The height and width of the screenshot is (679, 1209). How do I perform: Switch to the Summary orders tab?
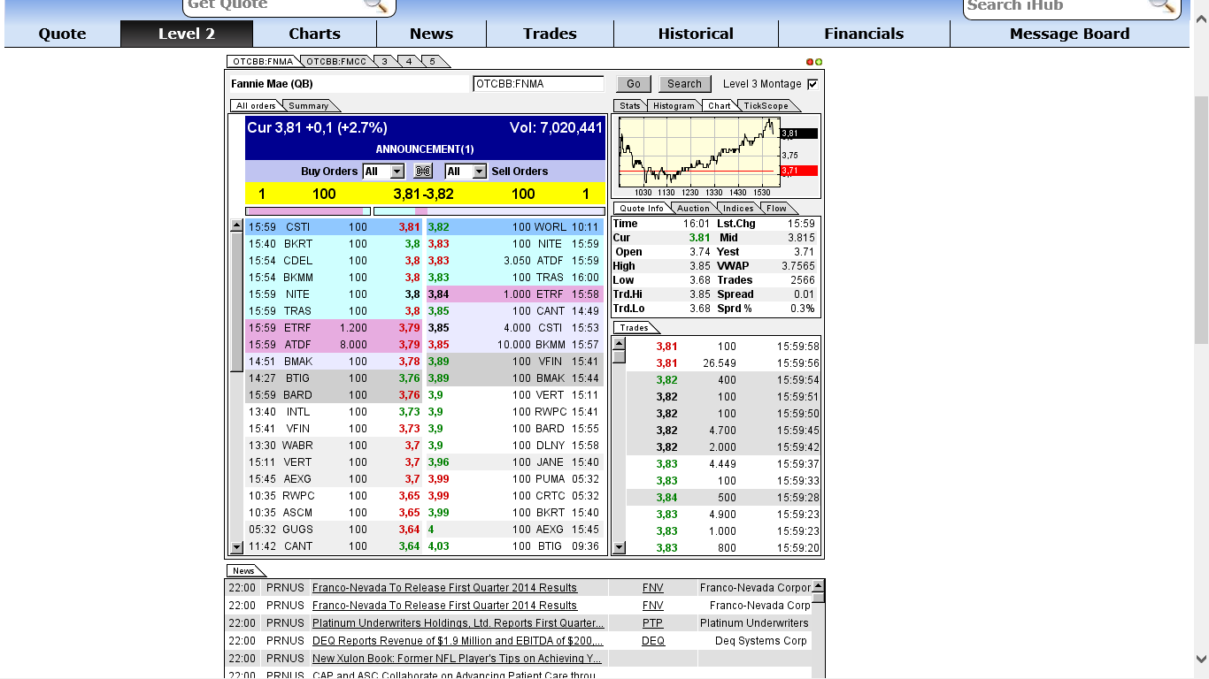point(309,104)
